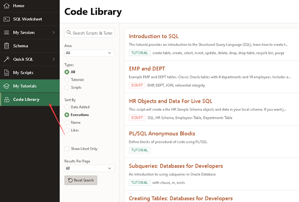Click the My Session hamburger icon

click(6, 32)
